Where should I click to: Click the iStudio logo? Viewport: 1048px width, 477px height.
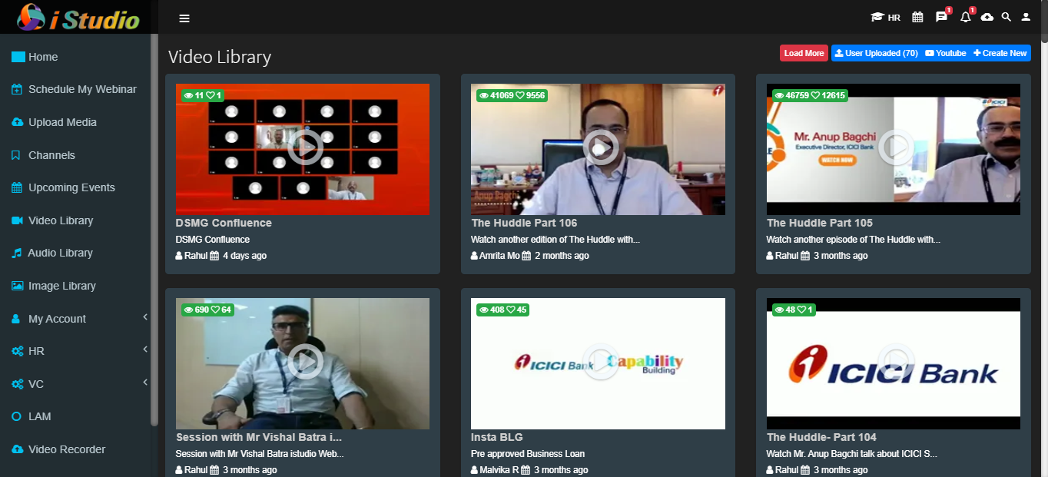tap(78, 17)
